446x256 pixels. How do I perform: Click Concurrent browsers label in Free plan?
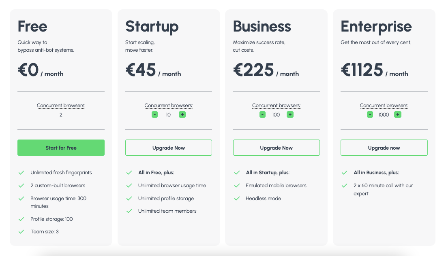click(x=61, y=106)
